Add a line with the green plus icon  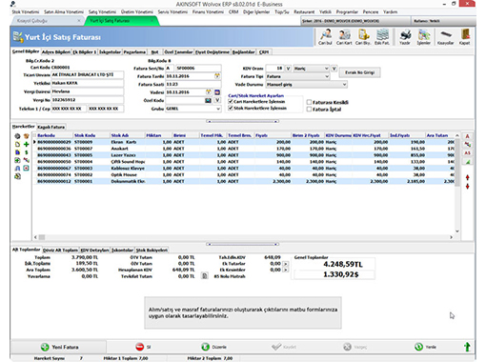[x=26, y=144]
